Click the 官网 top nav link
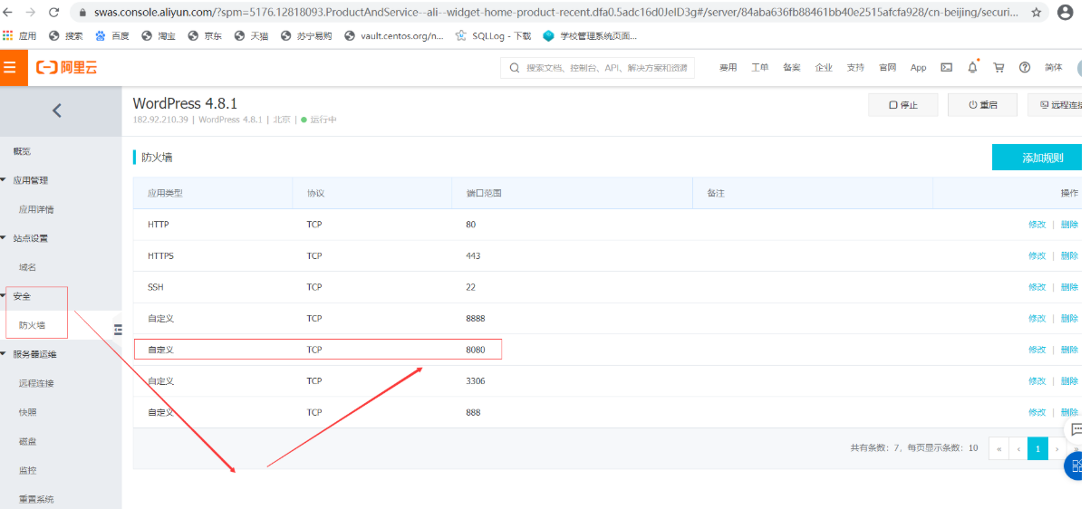 tap(887, 68)
